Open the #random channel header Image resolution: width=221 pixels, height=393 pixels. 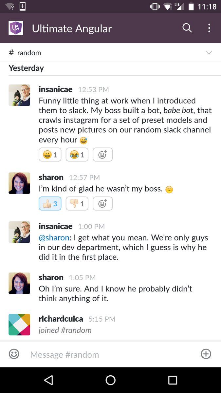25,53
